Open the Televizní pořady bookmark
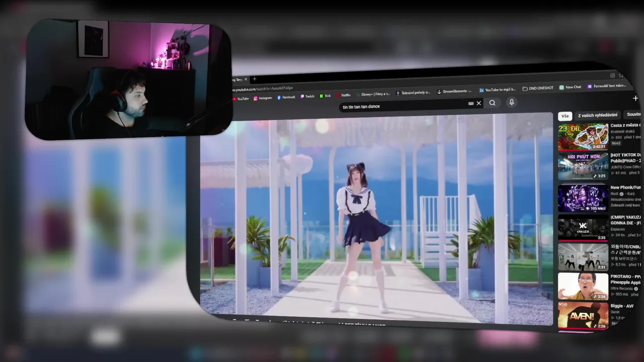This screenshot has height=362, width=644. [413, 93]
